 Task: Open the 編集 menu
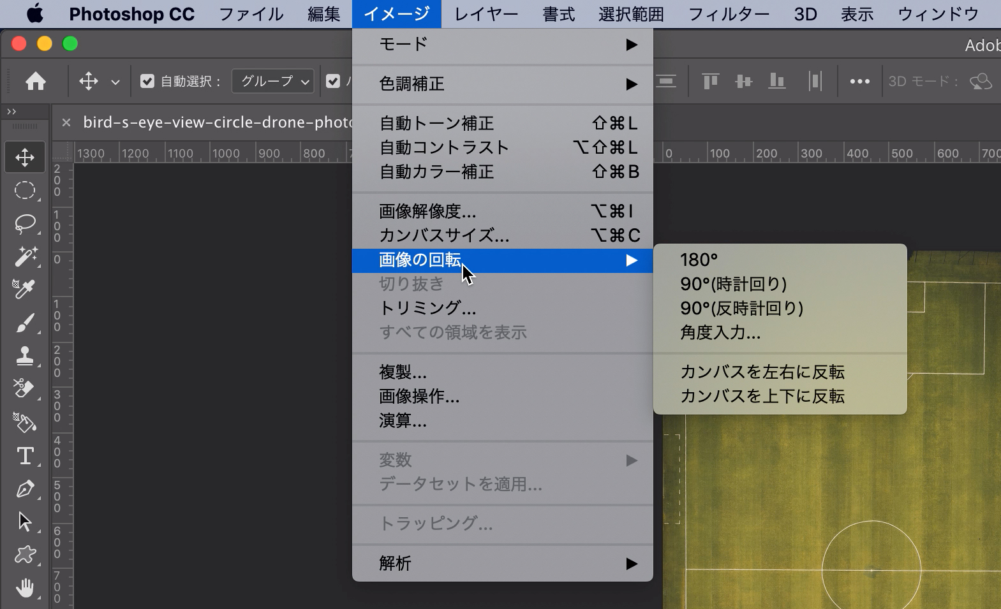click(x=324, y=13)
